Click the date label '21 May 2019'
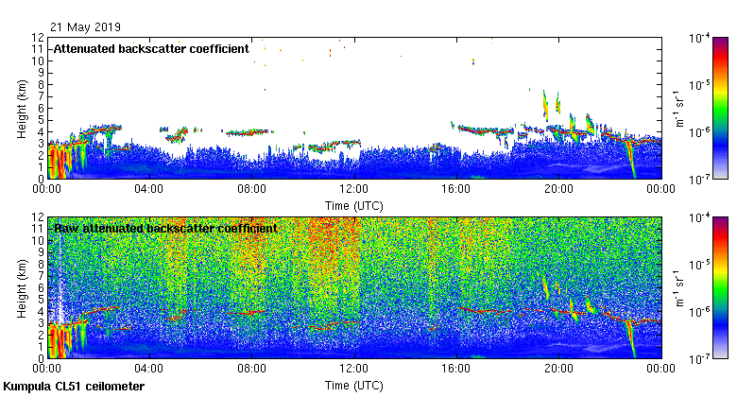737x397 pixels. 85,27
